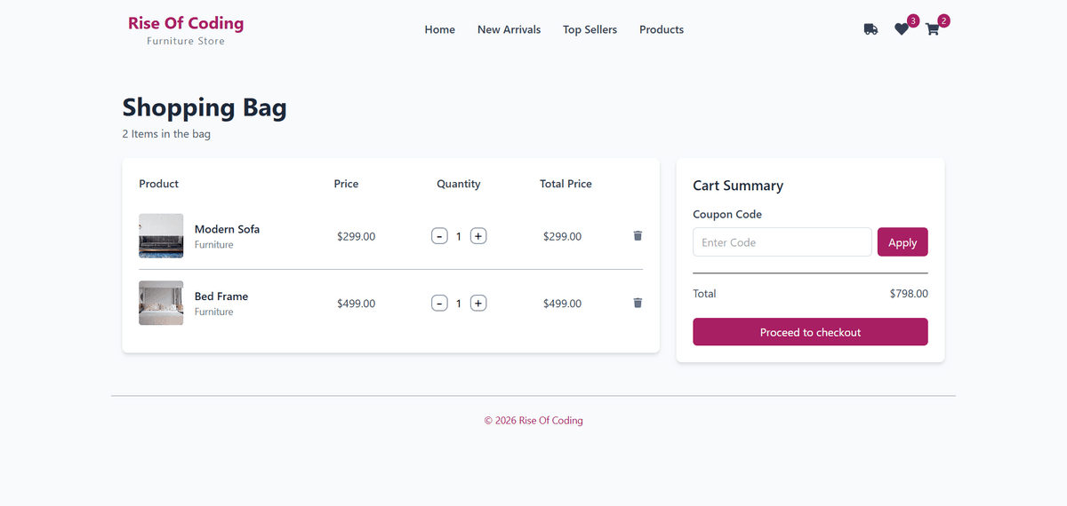Viewport: 1067px width, 506px height.
Task: Focus the Enter Code coupon field
Action: [x=782, y=242]
